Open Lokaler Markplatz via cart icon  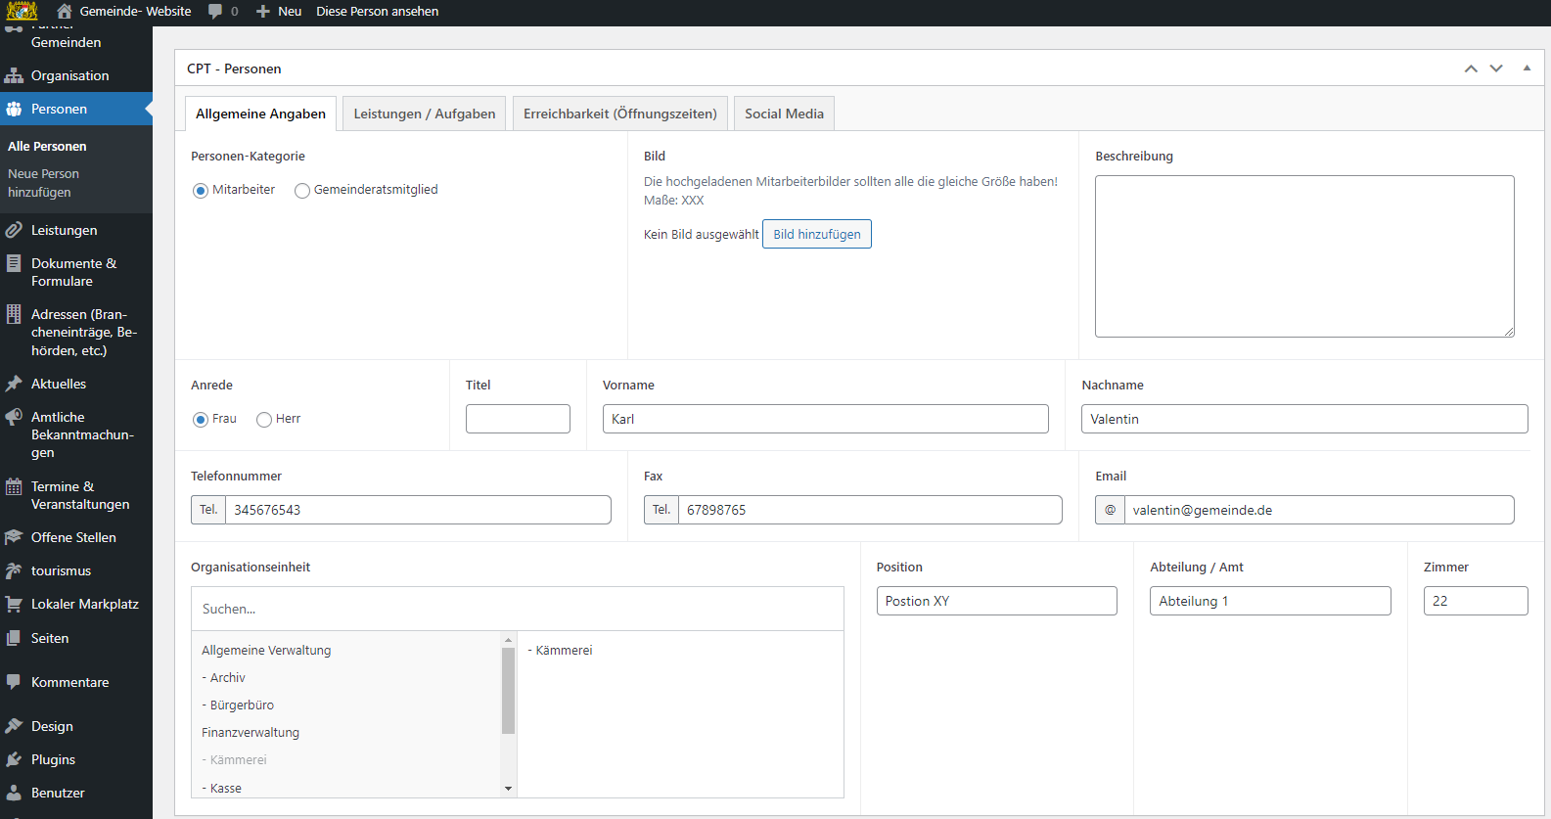pyautogui.click(x=14, y=604)
